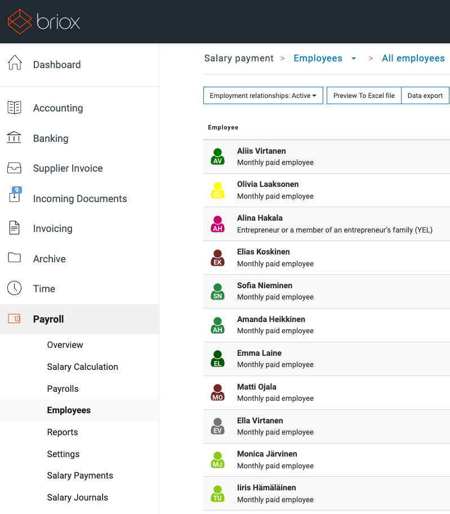Open the All employees breadcrumb link
The image size is (450, 514).
[413, 59]
